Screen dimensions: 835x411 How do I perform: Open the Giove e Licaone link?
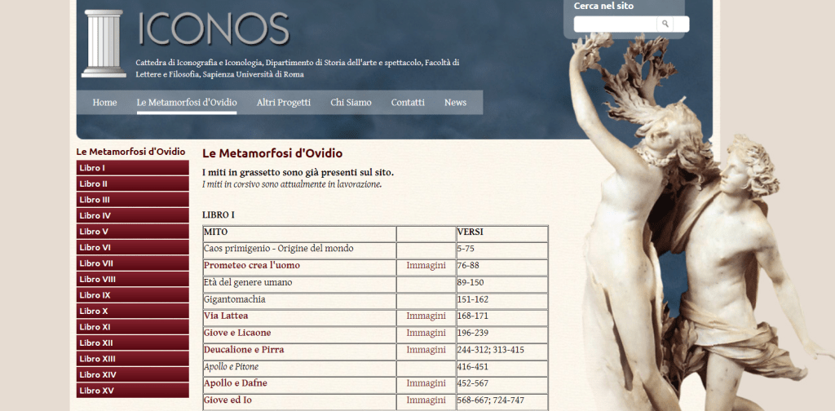pos(237,333)
